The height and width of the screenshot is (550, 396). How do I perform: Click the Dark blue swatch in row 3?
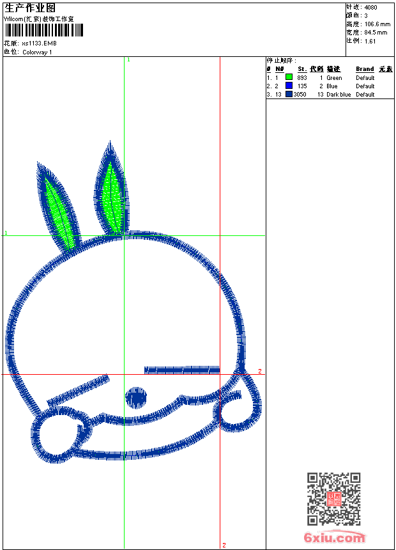pos(289,94)
